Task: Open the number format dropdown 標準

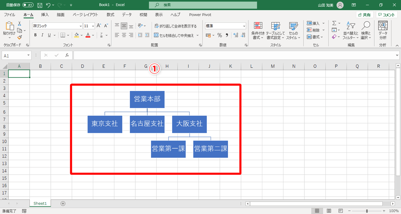Action: tap(244, 26)
